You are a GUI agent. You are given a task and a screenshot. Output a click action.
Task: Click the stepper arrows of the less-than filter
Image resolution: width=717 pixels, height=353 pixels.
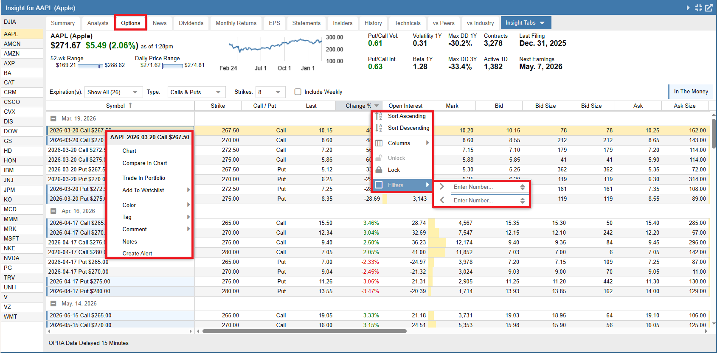pos(523,200)
